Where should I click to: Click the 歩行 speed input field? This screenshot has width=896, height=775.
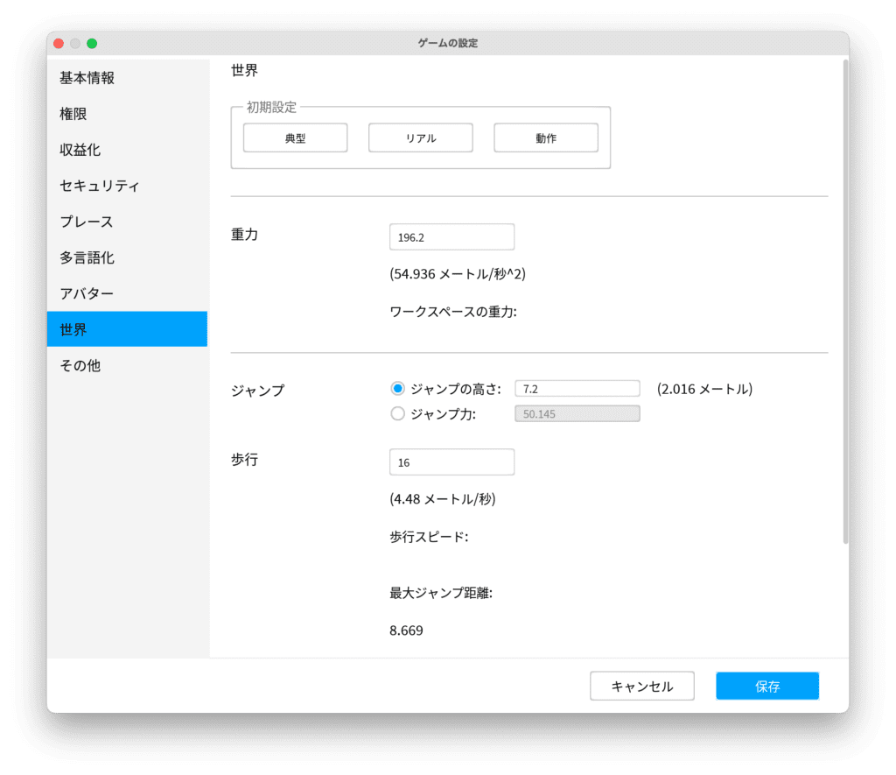(x=451, y=462)
